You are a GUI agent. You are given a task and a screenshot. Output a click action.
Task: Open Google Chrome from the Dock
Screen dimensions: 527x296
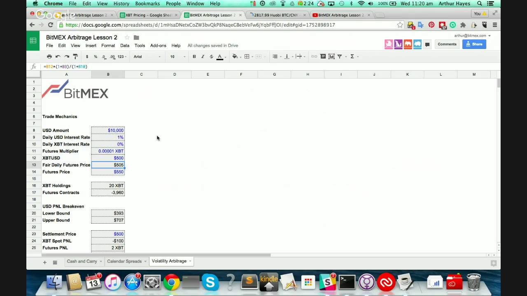click(171, 282)
